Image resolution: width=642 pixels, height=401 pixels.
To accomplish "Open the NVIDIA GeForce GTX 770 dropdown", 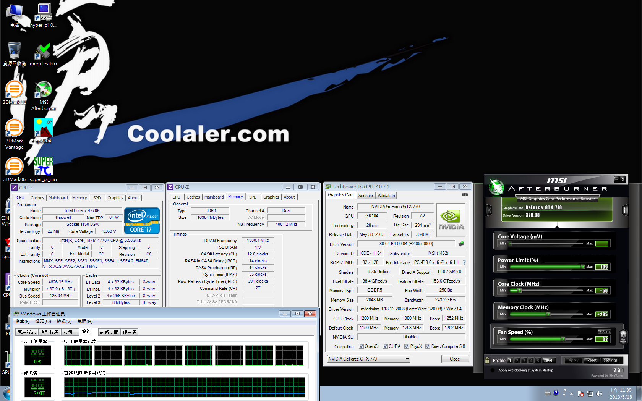I will tap(368, 359).
